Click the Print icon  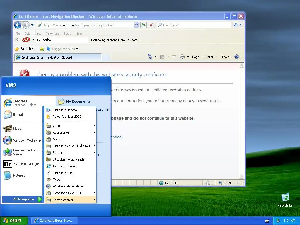pyautogui.click(x=182, y=57)
